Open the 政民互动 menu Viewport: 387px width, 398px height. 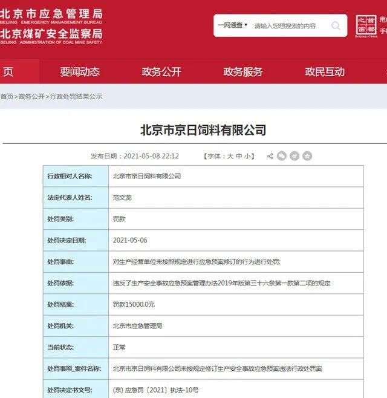325,72
